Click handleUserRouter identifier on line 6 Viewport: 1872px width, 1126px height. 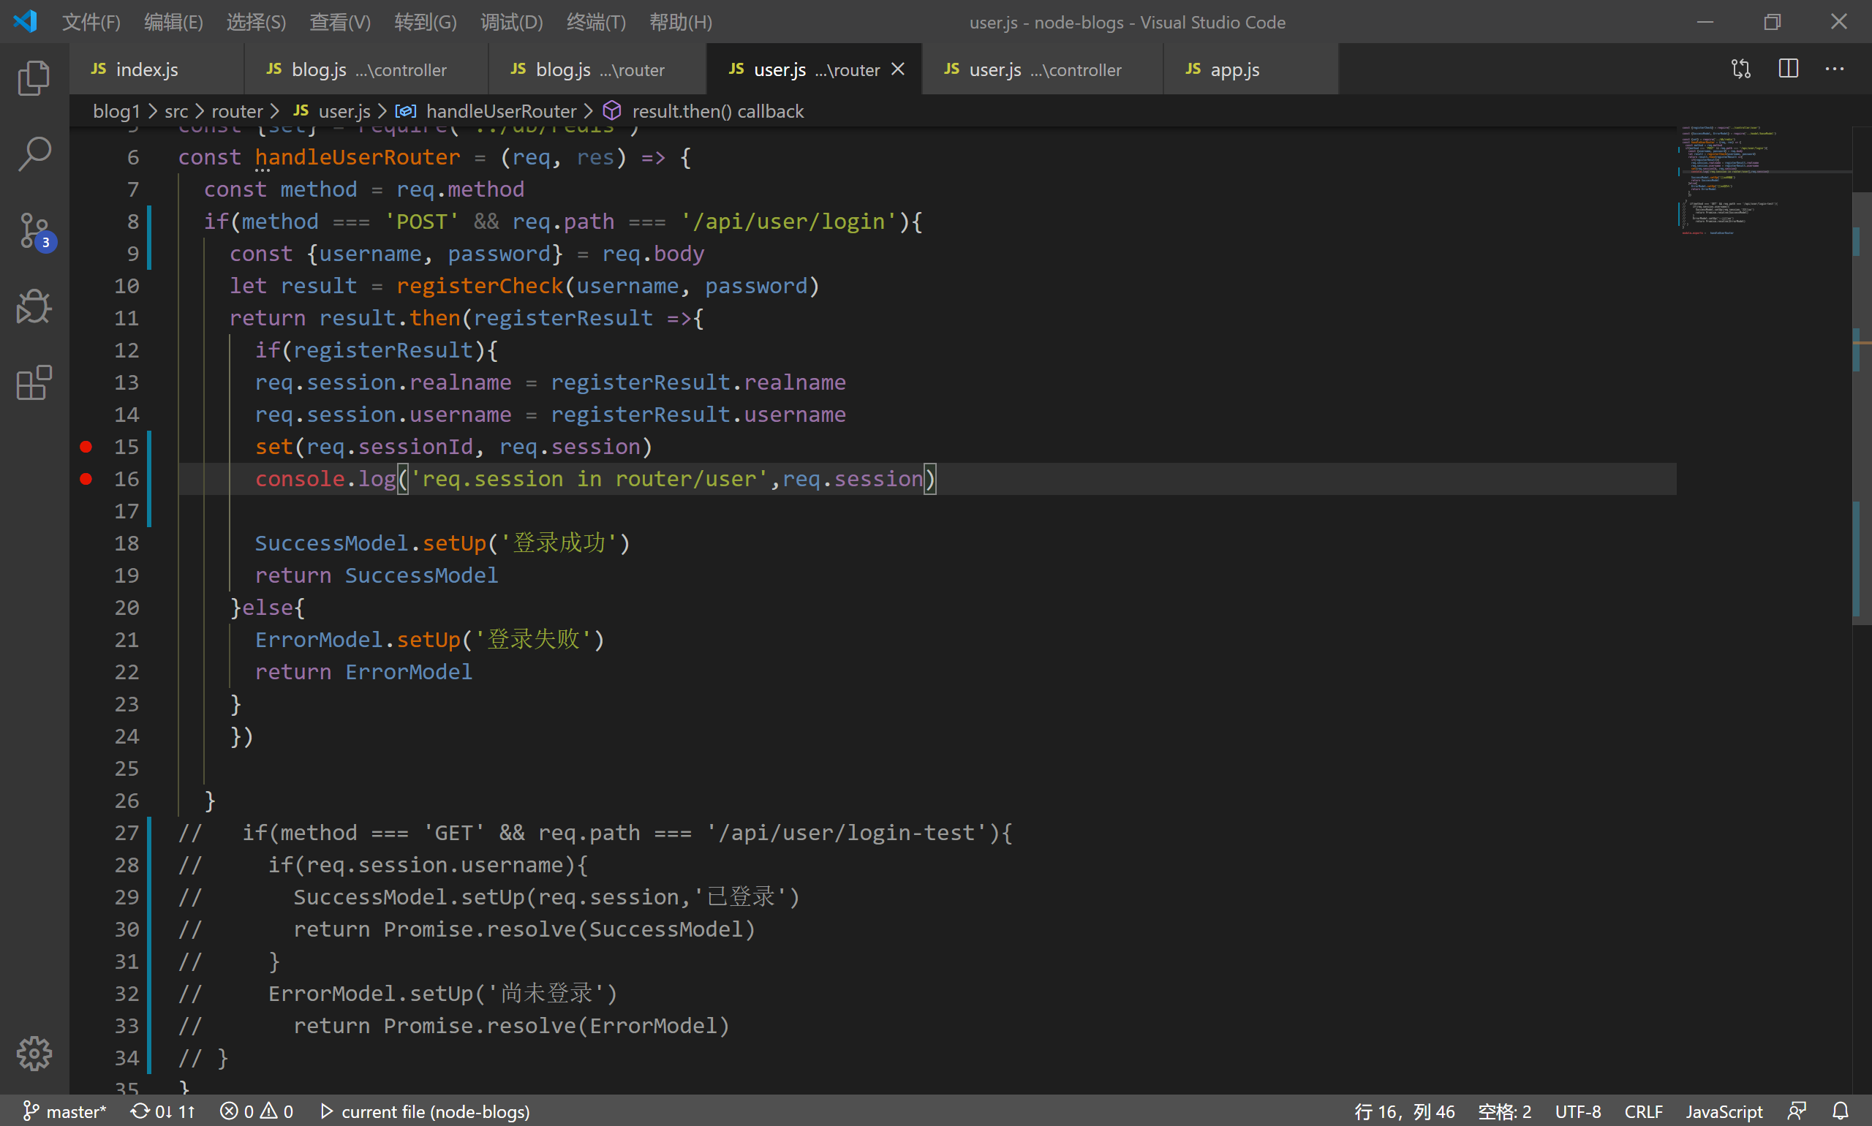click(x=358, y=157)
